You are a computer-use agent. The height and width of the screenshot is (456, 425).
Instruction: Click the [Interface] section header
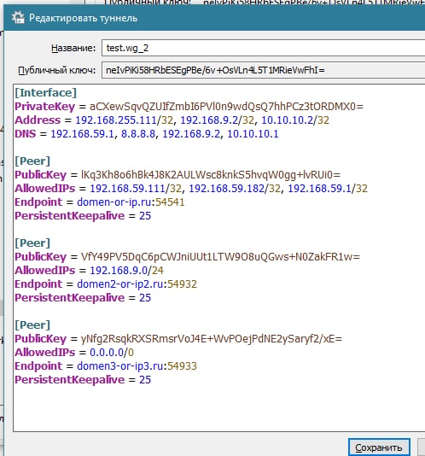pyautogui.click(x=45, y=93)
